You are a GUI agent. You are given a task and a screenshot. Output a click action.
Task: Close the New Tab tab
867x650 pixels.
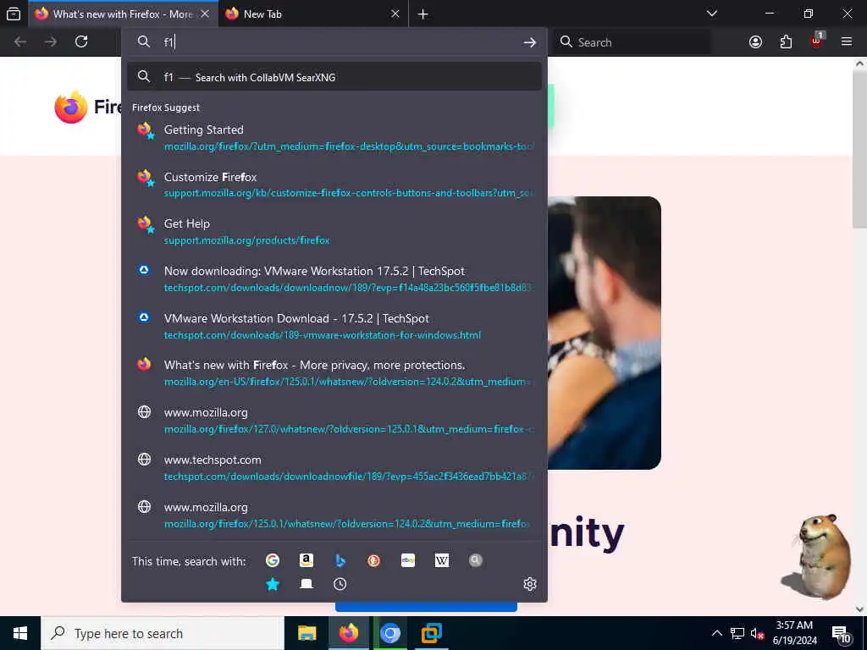(395, 14)
